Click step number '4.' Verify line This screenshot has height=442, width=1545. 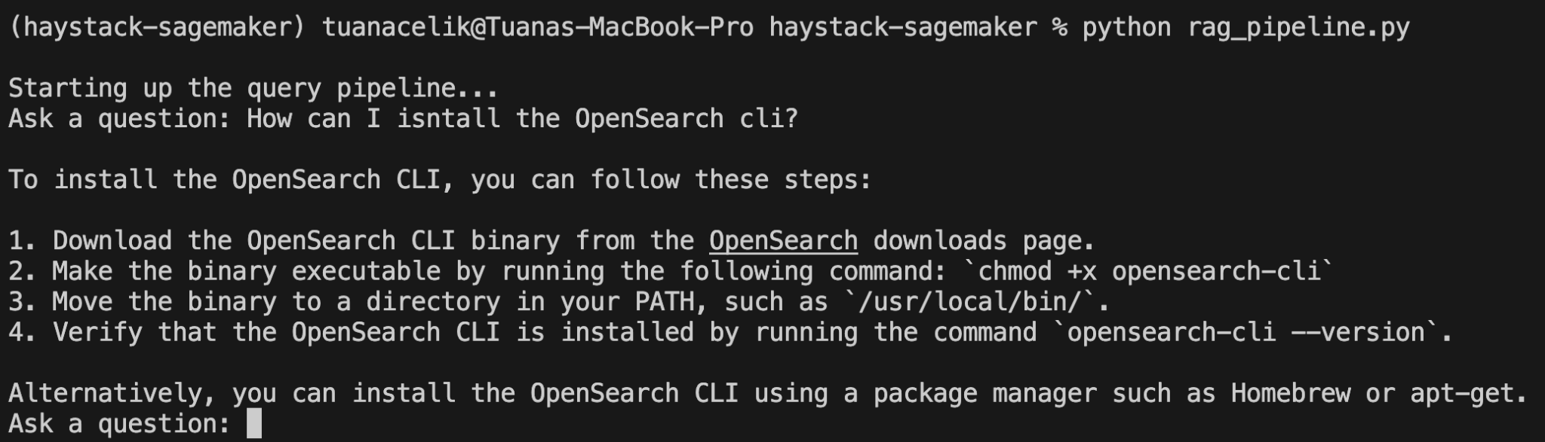23,332
